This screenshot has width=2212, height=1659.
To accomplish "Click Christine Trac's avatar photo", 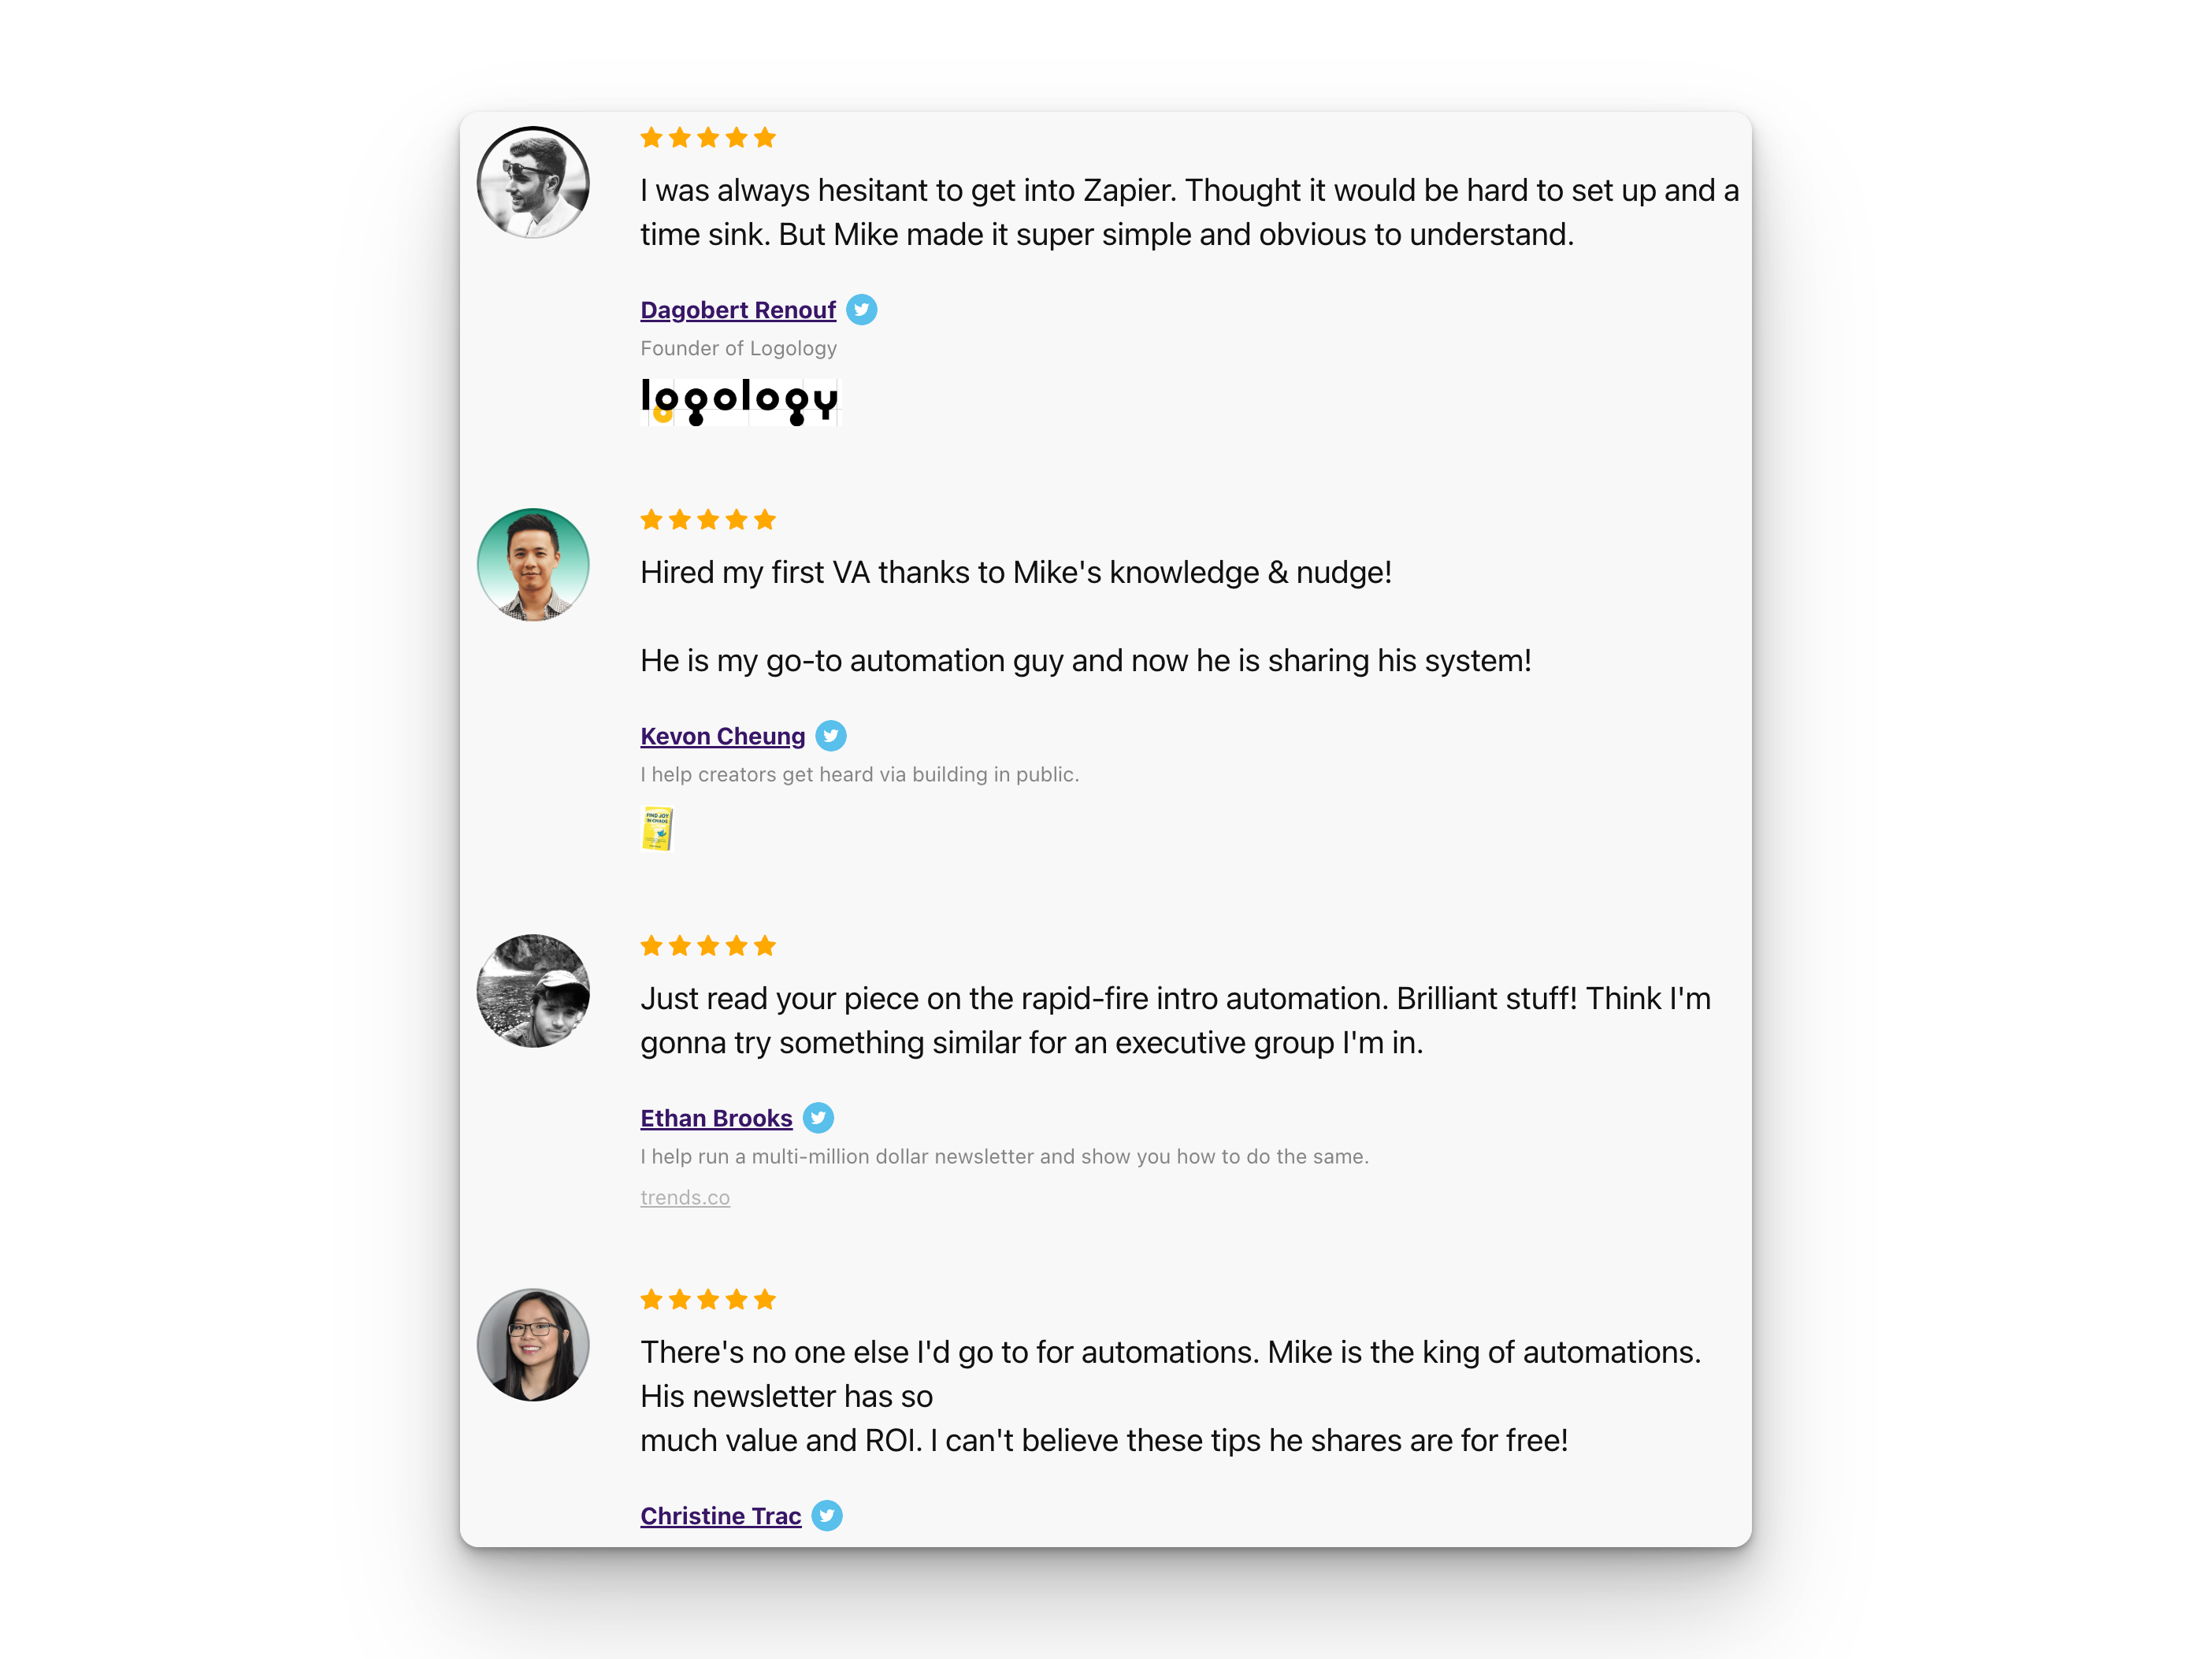I will coord(533,1345).
